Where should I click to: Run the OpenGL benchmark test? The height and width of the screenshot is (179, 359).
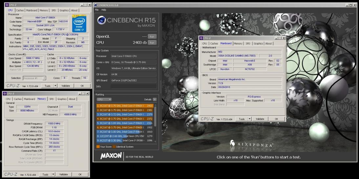(x=152, y=37)
